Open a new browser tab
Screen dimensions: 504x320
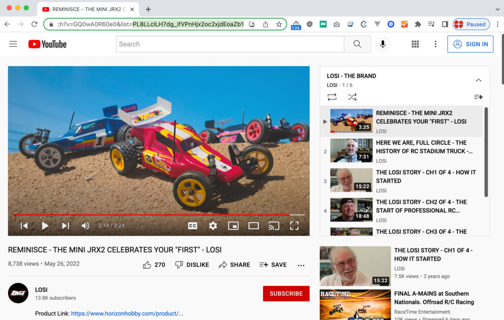[148, 9]
